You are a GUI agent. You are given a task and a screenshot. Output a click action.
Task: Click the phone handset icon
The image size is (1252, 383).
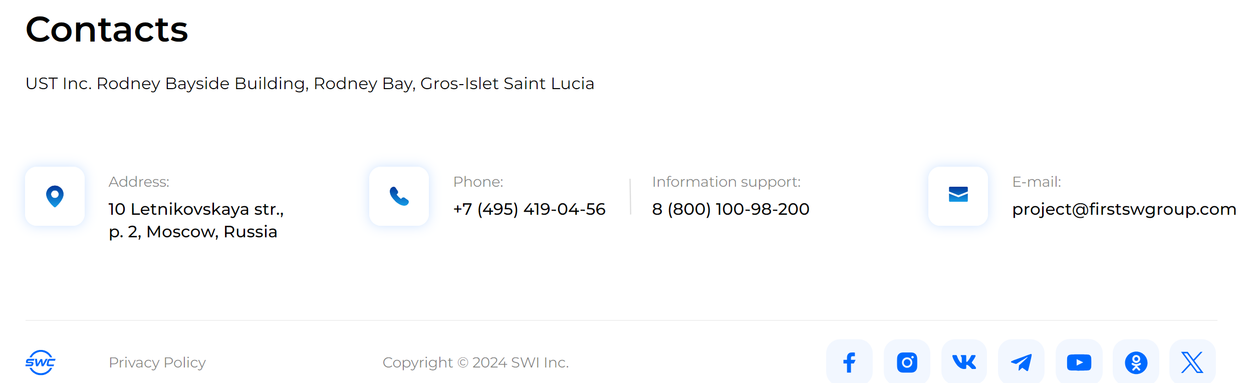[399, 196]
